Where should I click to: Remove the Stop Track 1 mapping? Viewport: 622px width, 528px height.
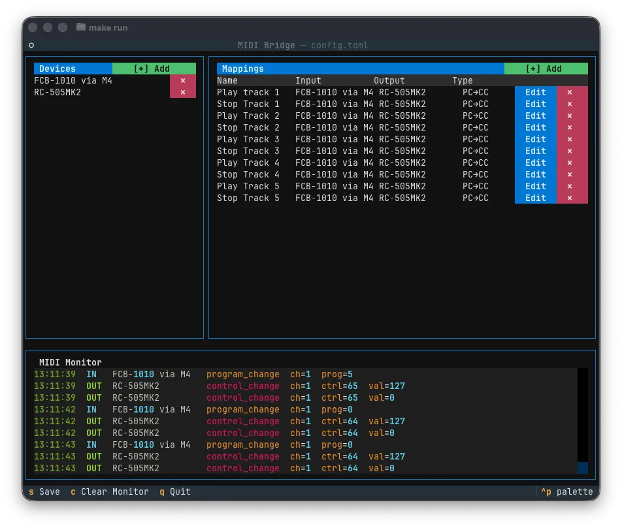click(572, 104)
